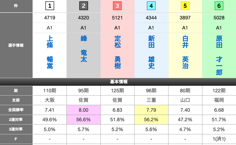Click the blue lane 4 number badge
The width and height of the screenshot is (236, 145).
[151, 6]
